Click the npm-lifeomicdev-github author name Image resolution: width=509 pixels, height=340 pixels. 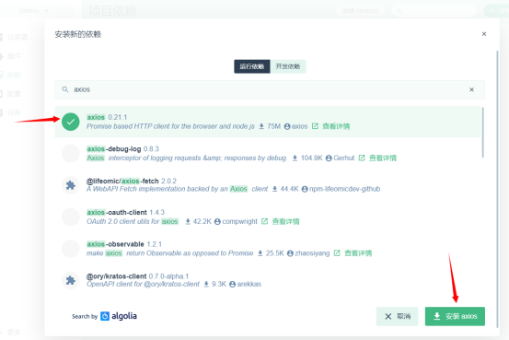click(345, 189)
